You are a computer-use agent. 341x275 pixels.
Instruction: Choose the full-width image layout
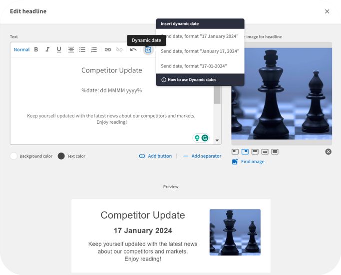275,152
